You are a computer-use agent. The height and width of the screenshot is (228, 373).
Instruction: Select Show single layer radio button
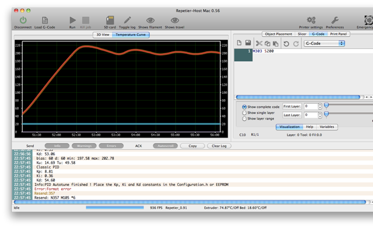(244, 113)
